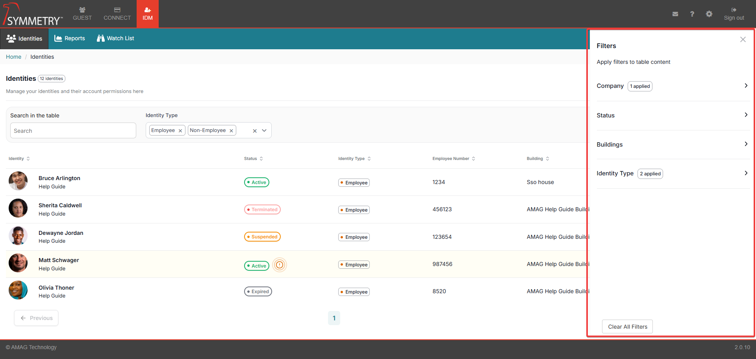Open the Watch List tab

(x=115, y=38)
